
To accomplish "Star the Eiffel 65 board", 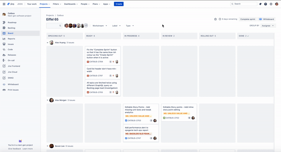I will [x=215, y=19].
